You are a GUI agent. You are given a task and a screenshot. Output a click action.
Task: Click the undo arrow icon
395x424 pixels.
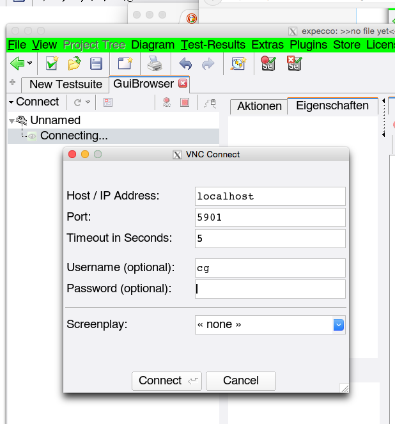click(x=185, y=63)
